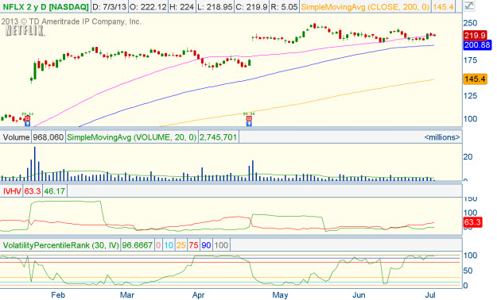
Task: Click the percentile rank value 96.6667
Action: 138,245
